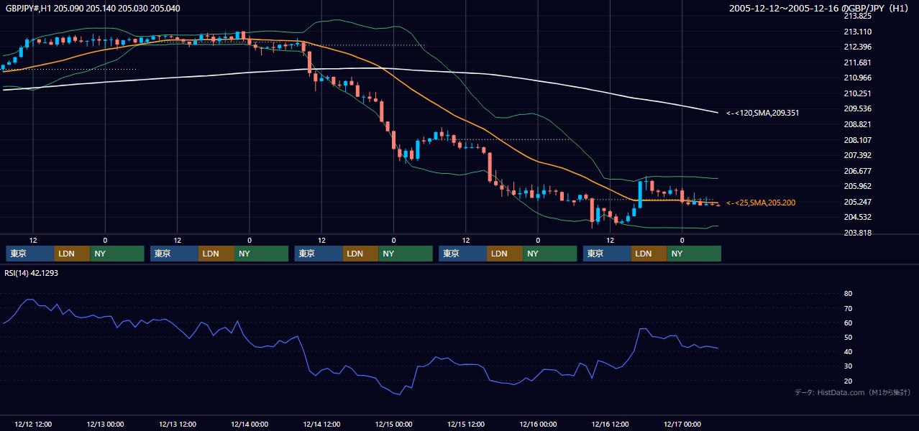
Task: Click price axis value 204.532
Action: click(x=857, y=217)
